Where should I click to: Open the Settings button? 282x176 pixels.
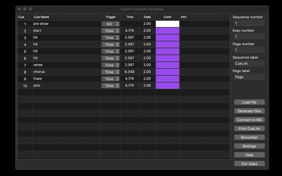(249, 146)
